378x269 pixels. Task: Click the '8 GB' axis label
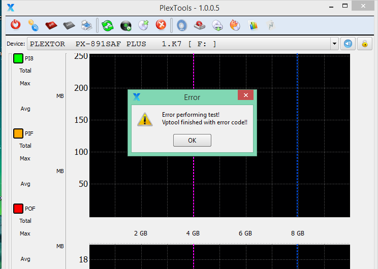point(298,233)
